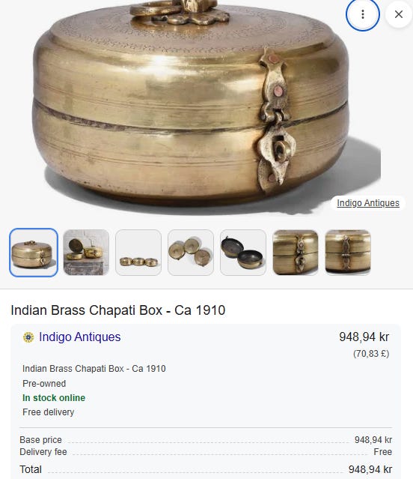Click the Indigo Antiques store logo icon
Screen dimensions: 413x479
coord(28,337)
